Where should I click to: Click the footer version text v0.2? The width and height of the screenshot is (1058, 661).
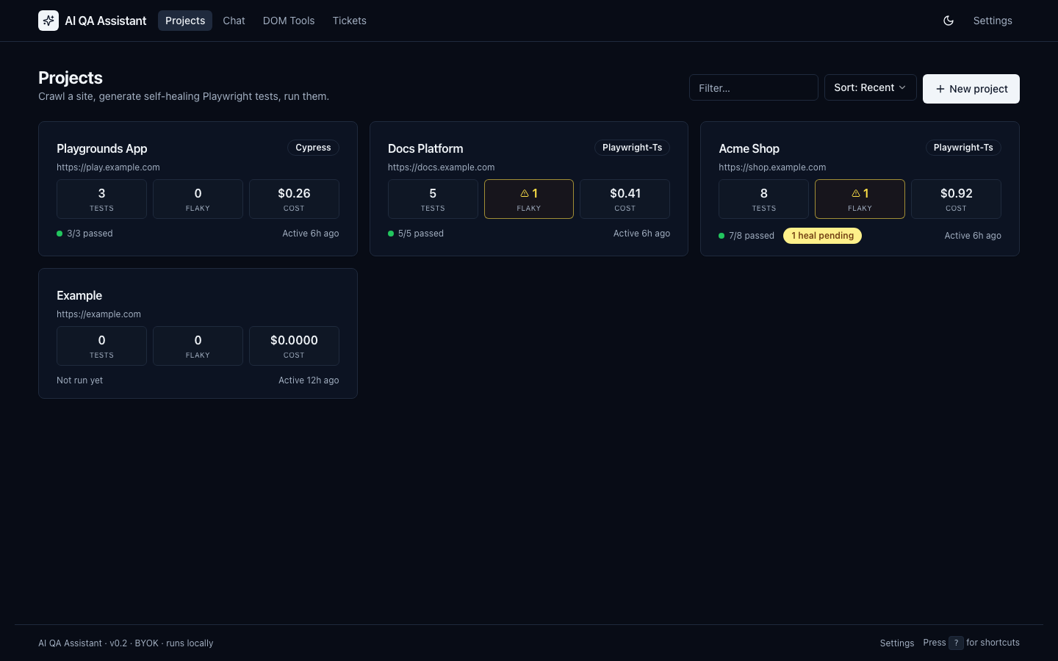coord(118,643)
